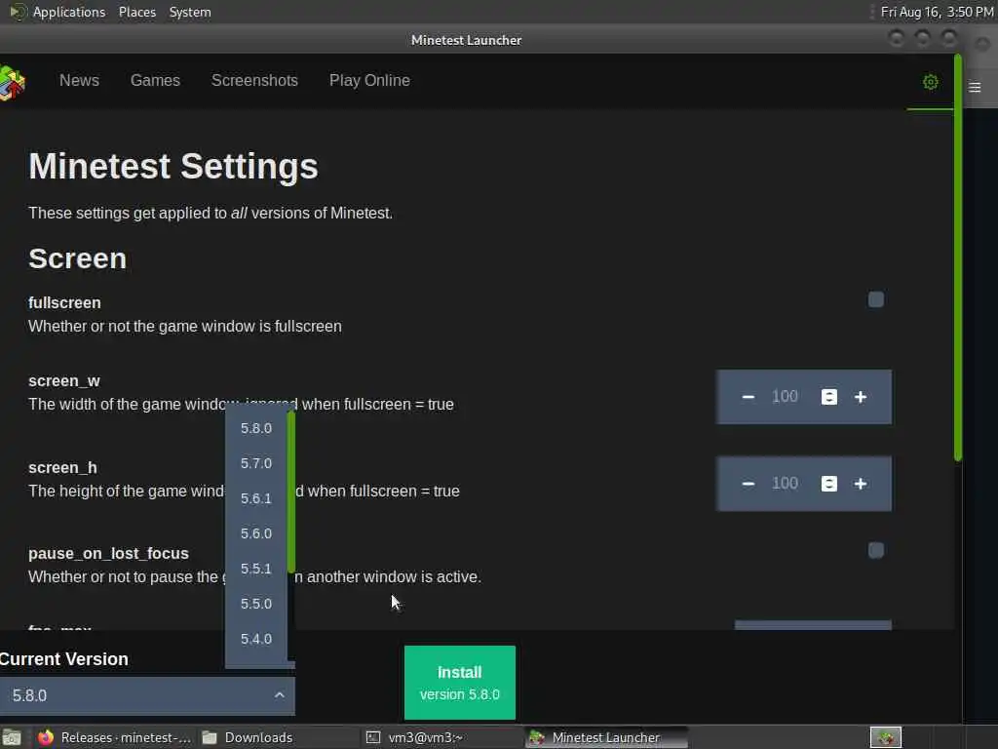Open the Applications menu
The height and width of the screenshot is (749, 998).
click(69, 12)
